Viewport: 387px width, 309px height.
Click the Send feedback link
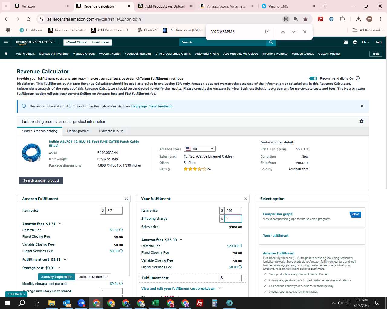pyautogui.click(x=161, y=106)
